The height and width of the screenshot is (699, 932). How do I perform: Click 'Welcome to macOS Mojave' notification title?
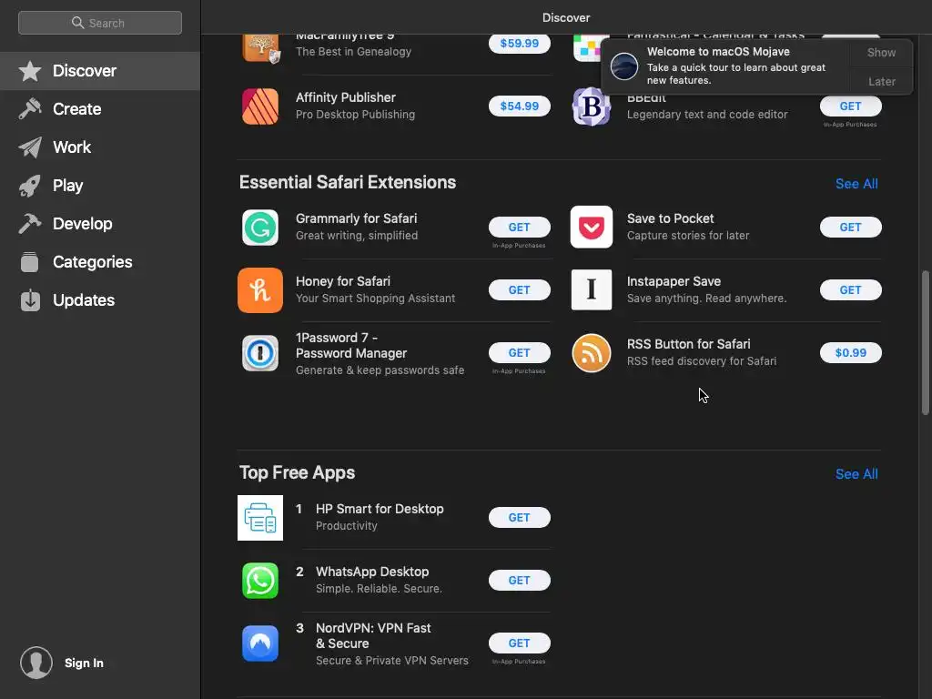(x=718, y=52)
